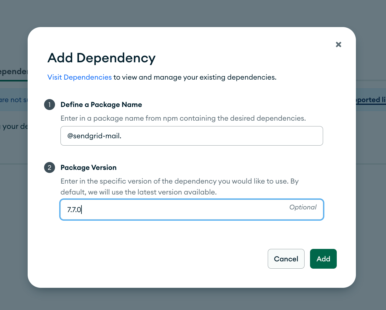Click the step 1 number badge
The height and width of the screenshot is (310, 386).
pos(50,105)
